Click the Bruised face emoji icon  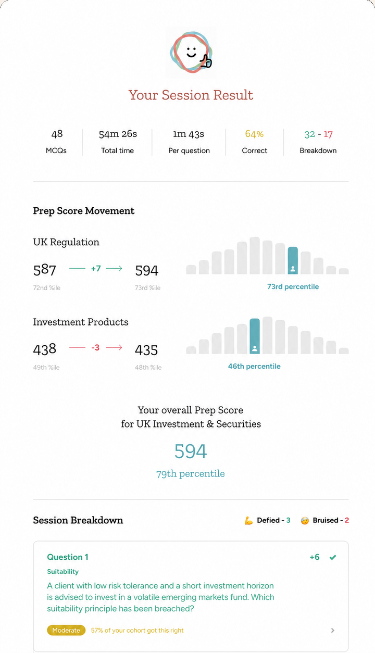tap(305, 520)
